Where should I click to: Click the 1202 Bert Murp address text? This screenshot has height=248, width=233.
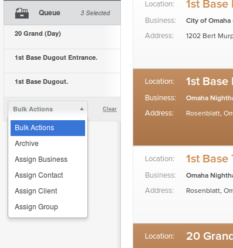pyautogui.click(x=210, y=36)
